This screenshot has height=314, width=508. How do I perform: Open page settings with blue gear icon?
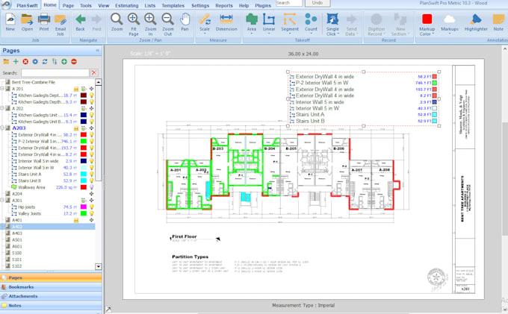35,61
